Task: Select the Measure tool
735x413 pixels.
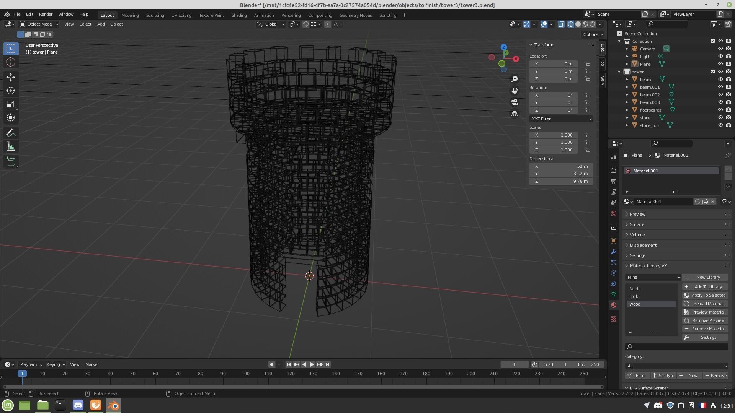Action: pos(11,147)
